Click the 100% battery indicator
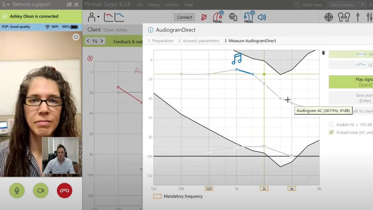 click(70, 27)
